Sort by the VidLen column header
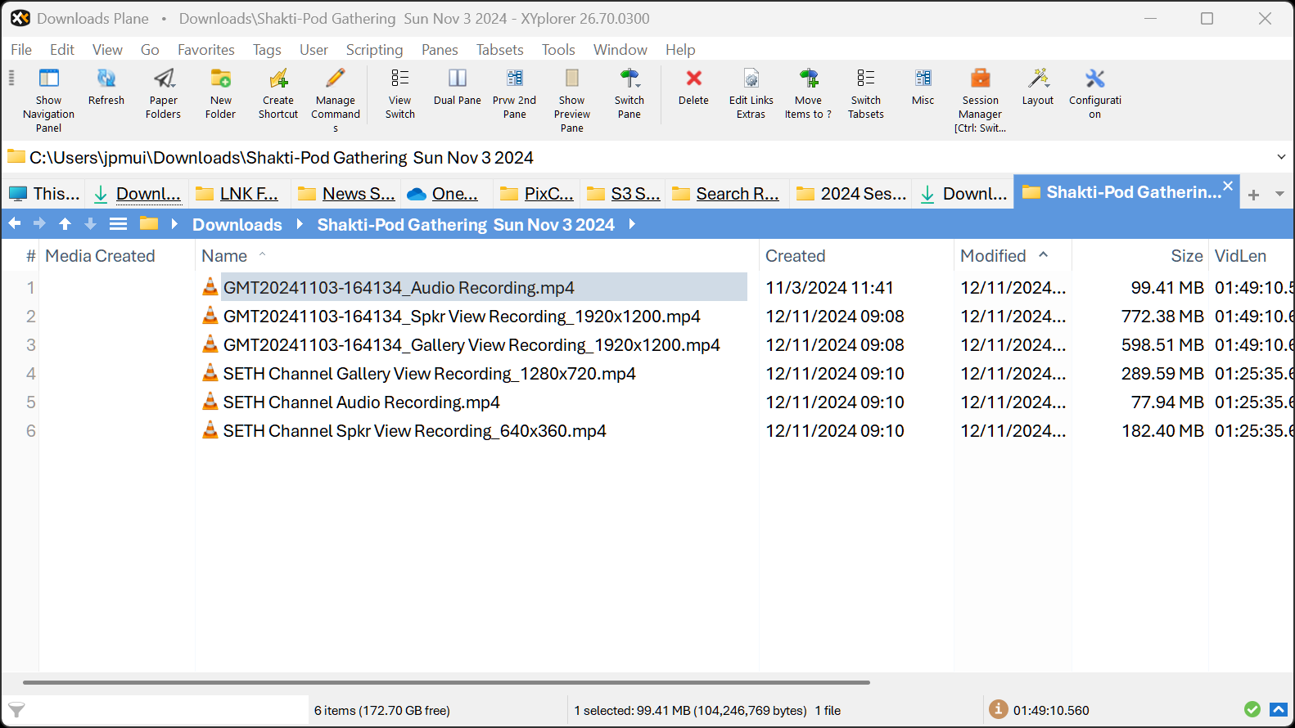 (x=1240, y=256)
